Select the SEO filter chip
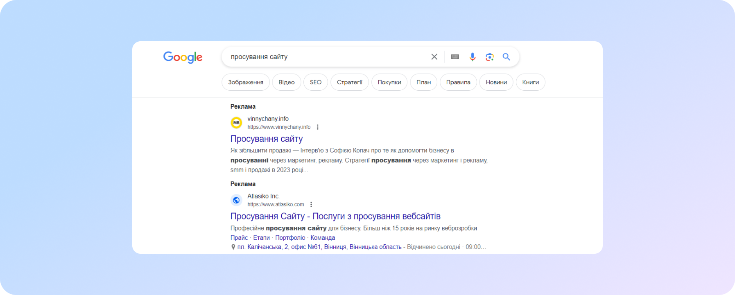735x295 pixels. 315,82
